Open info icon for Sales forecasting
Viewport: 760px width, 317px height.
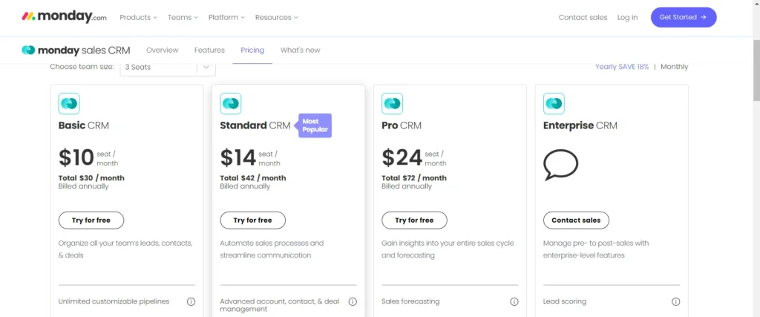(514, 301)
